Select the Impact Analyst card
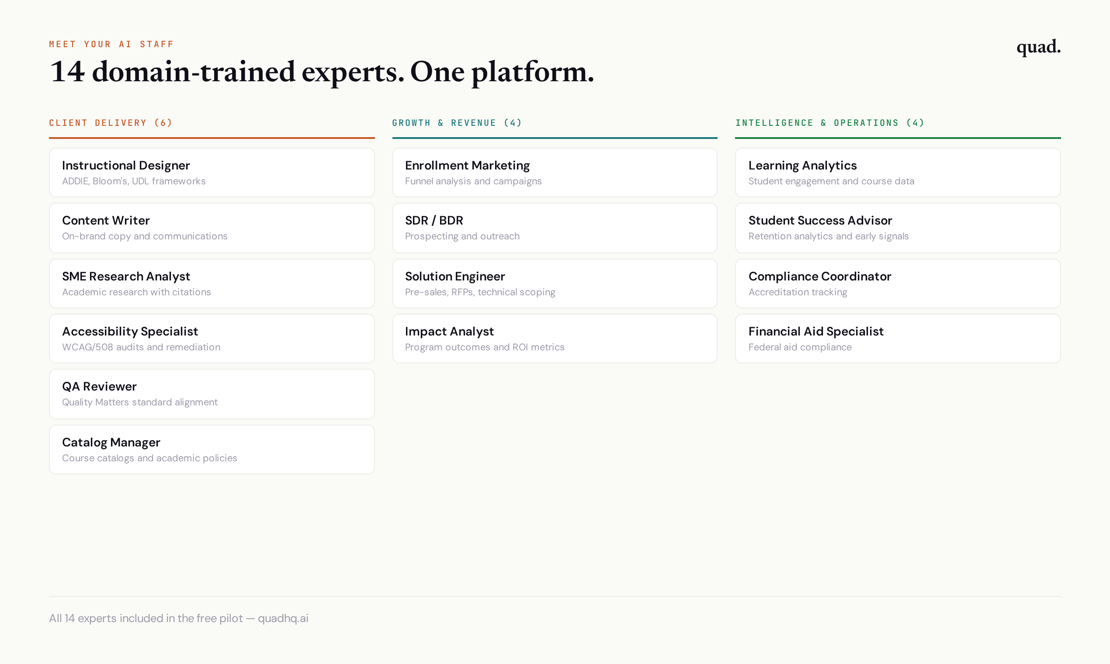1110x664 pixels. [555, 338]
